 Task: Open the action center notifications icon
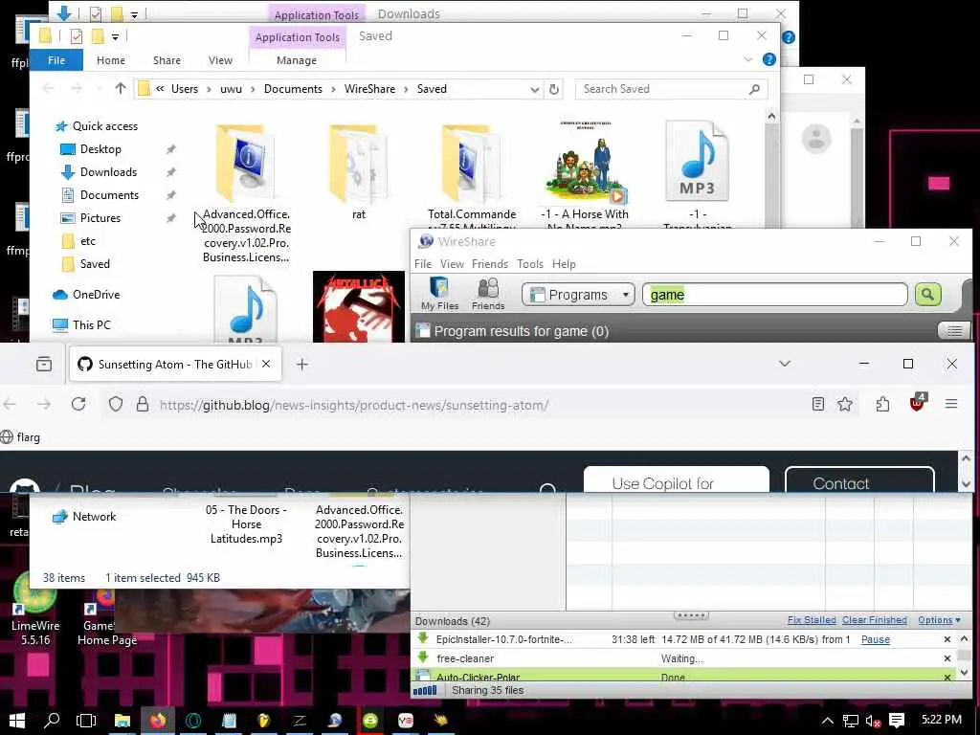(896, 720)
